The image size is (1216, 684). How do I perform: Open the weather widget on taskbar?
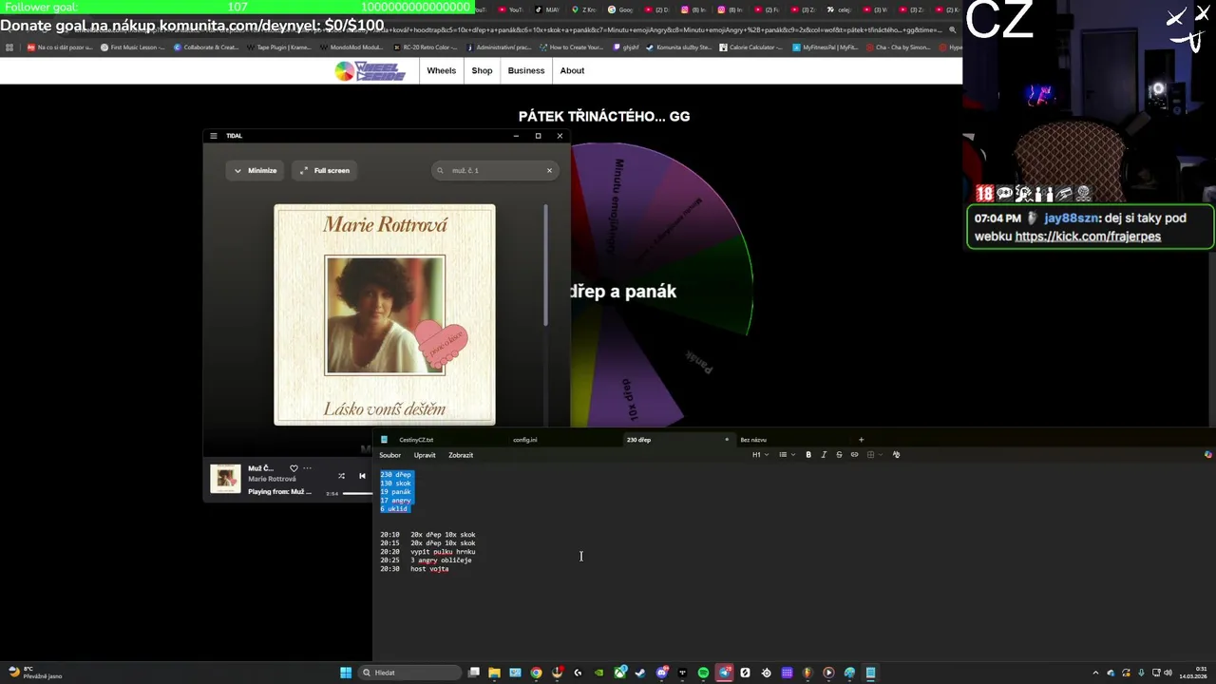click(34, 673)
